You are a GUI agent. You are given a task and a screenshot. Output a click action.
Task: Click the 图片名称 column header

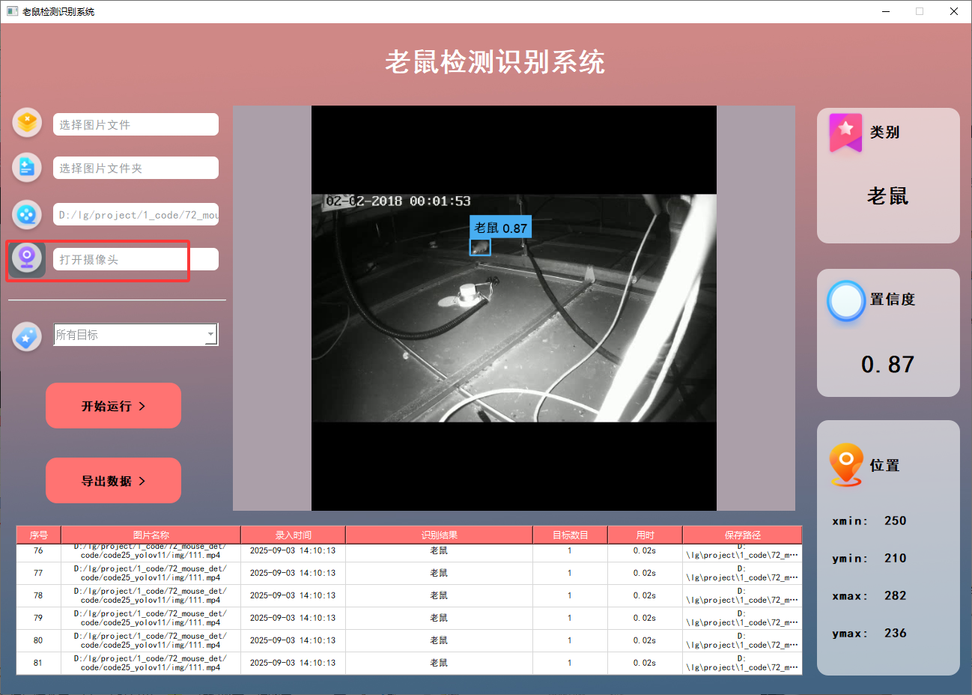(151, 535)
